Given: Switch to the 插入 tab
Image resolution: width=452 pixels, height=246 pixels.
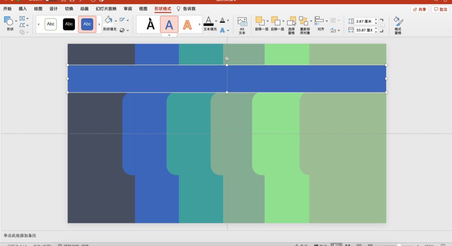Looking at the screenshot, I should pyautogui.click(x=23, y=9).
